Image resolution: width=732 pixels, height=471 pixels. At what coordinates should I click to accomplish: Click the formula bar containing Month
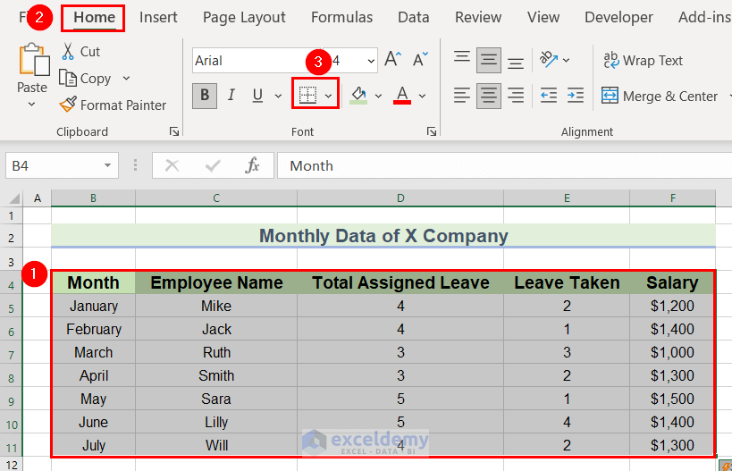[501, 165]
